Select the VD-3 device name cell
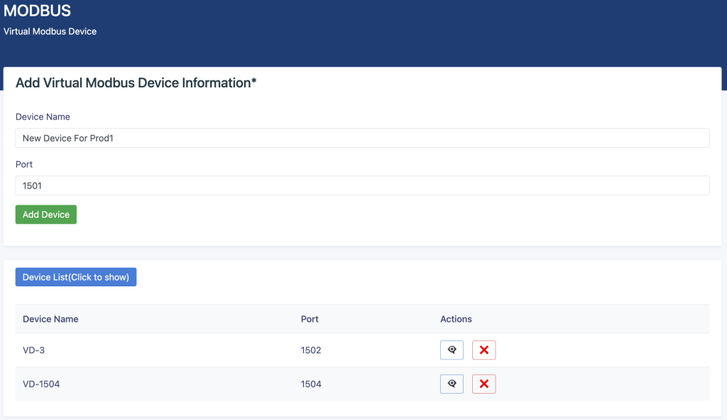 click(x=34, y=350)
